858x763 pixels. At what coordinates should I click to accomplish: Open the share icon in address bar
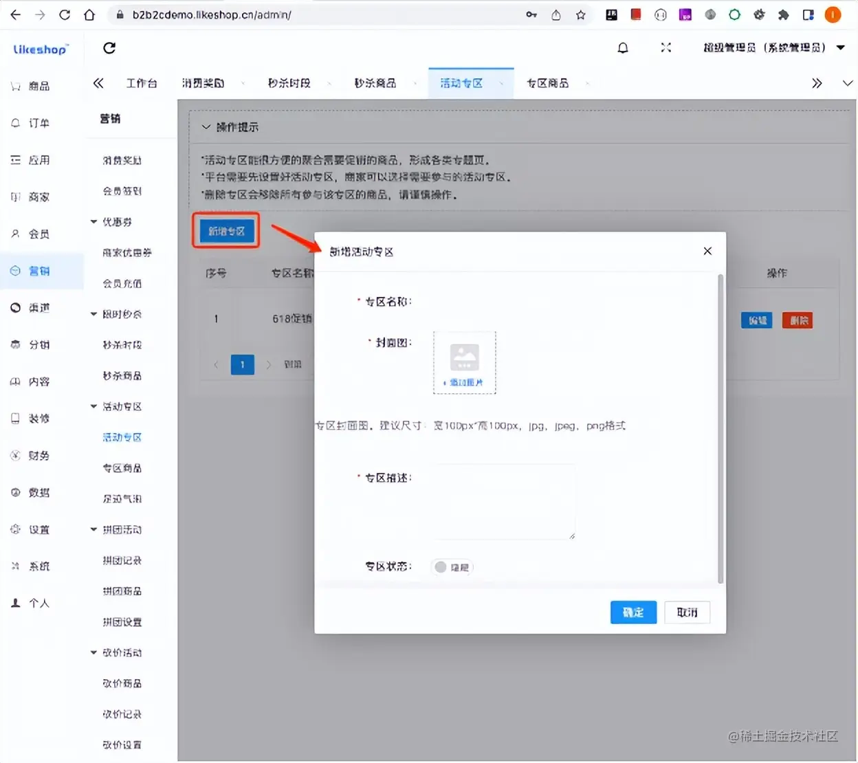point(556,14)
